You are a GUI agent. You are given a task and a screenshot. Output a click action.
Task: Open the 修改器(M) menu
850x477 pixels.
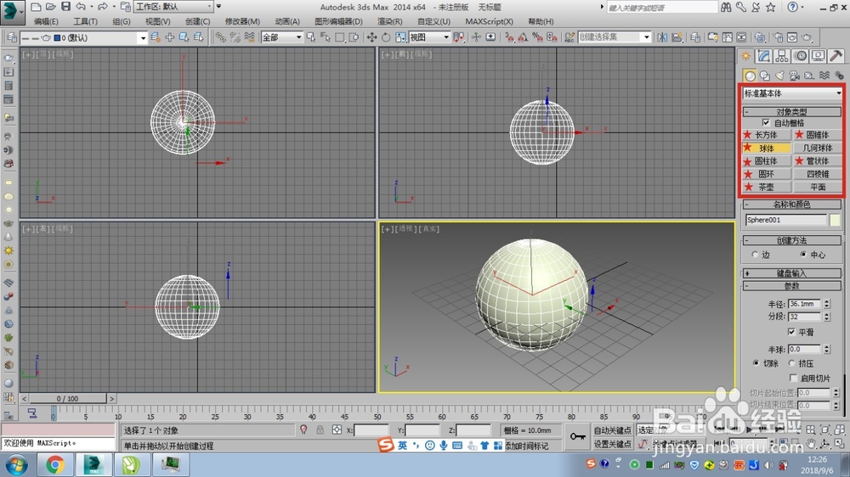pyautogui.click(x=242, y=22)
